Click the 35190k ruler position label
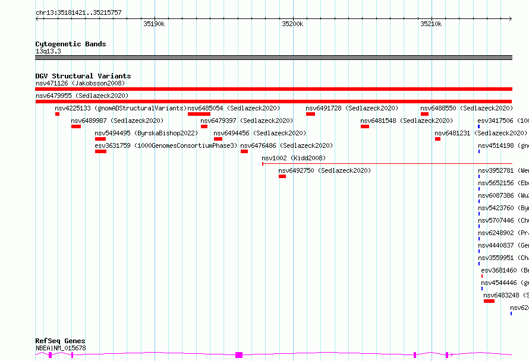The width and height of the screenshot is (529, 361). (x=154, y=24)
